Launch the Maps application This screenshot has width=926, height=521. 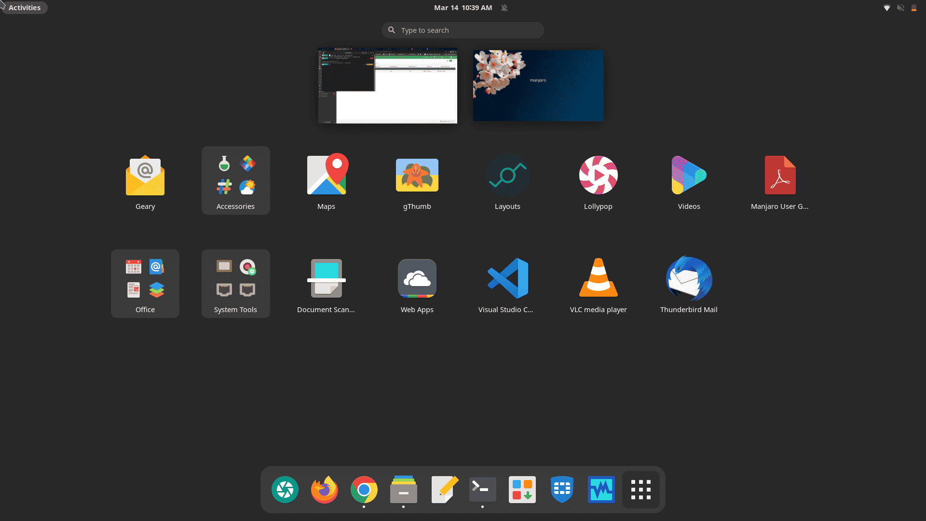point(326,180)
